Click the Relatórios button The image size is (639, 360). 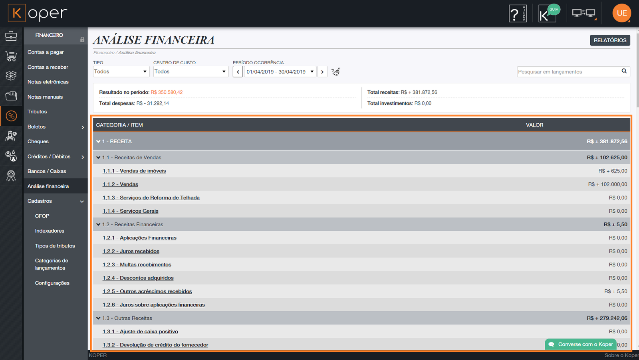610,40
